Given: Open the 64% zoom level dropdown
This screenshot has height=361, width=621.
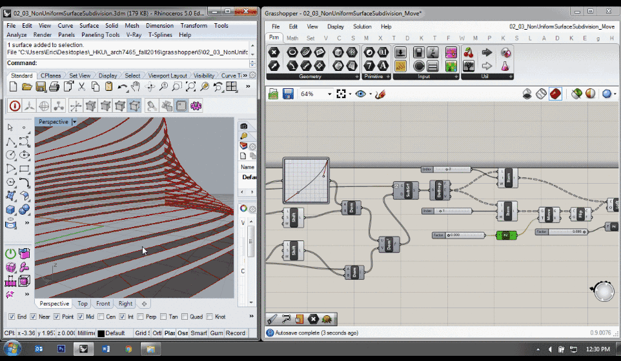Looking at the screenshot, I should [x=329, y=94].
